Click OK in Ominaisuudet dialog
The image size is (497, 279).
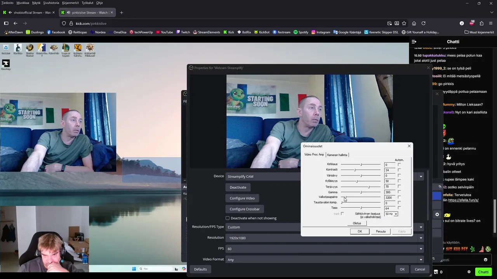pos(360,231)
